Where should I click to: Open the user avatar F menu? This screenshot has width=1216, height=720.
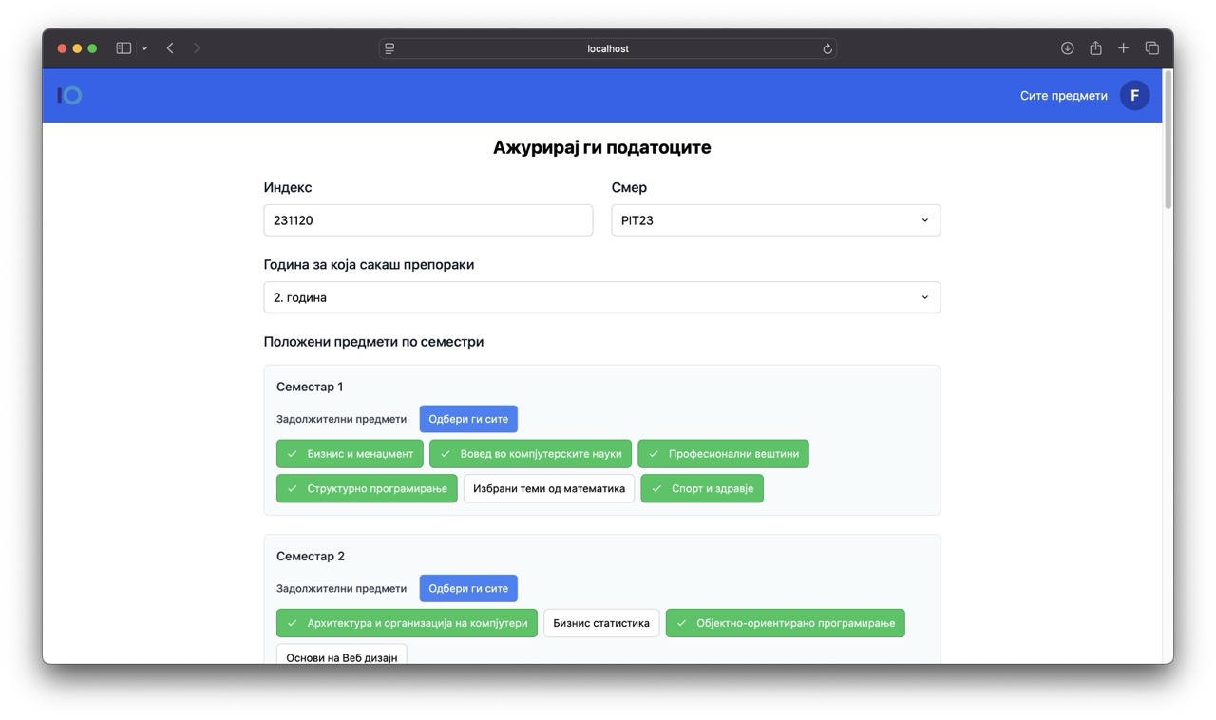(x=1134, y=95)
